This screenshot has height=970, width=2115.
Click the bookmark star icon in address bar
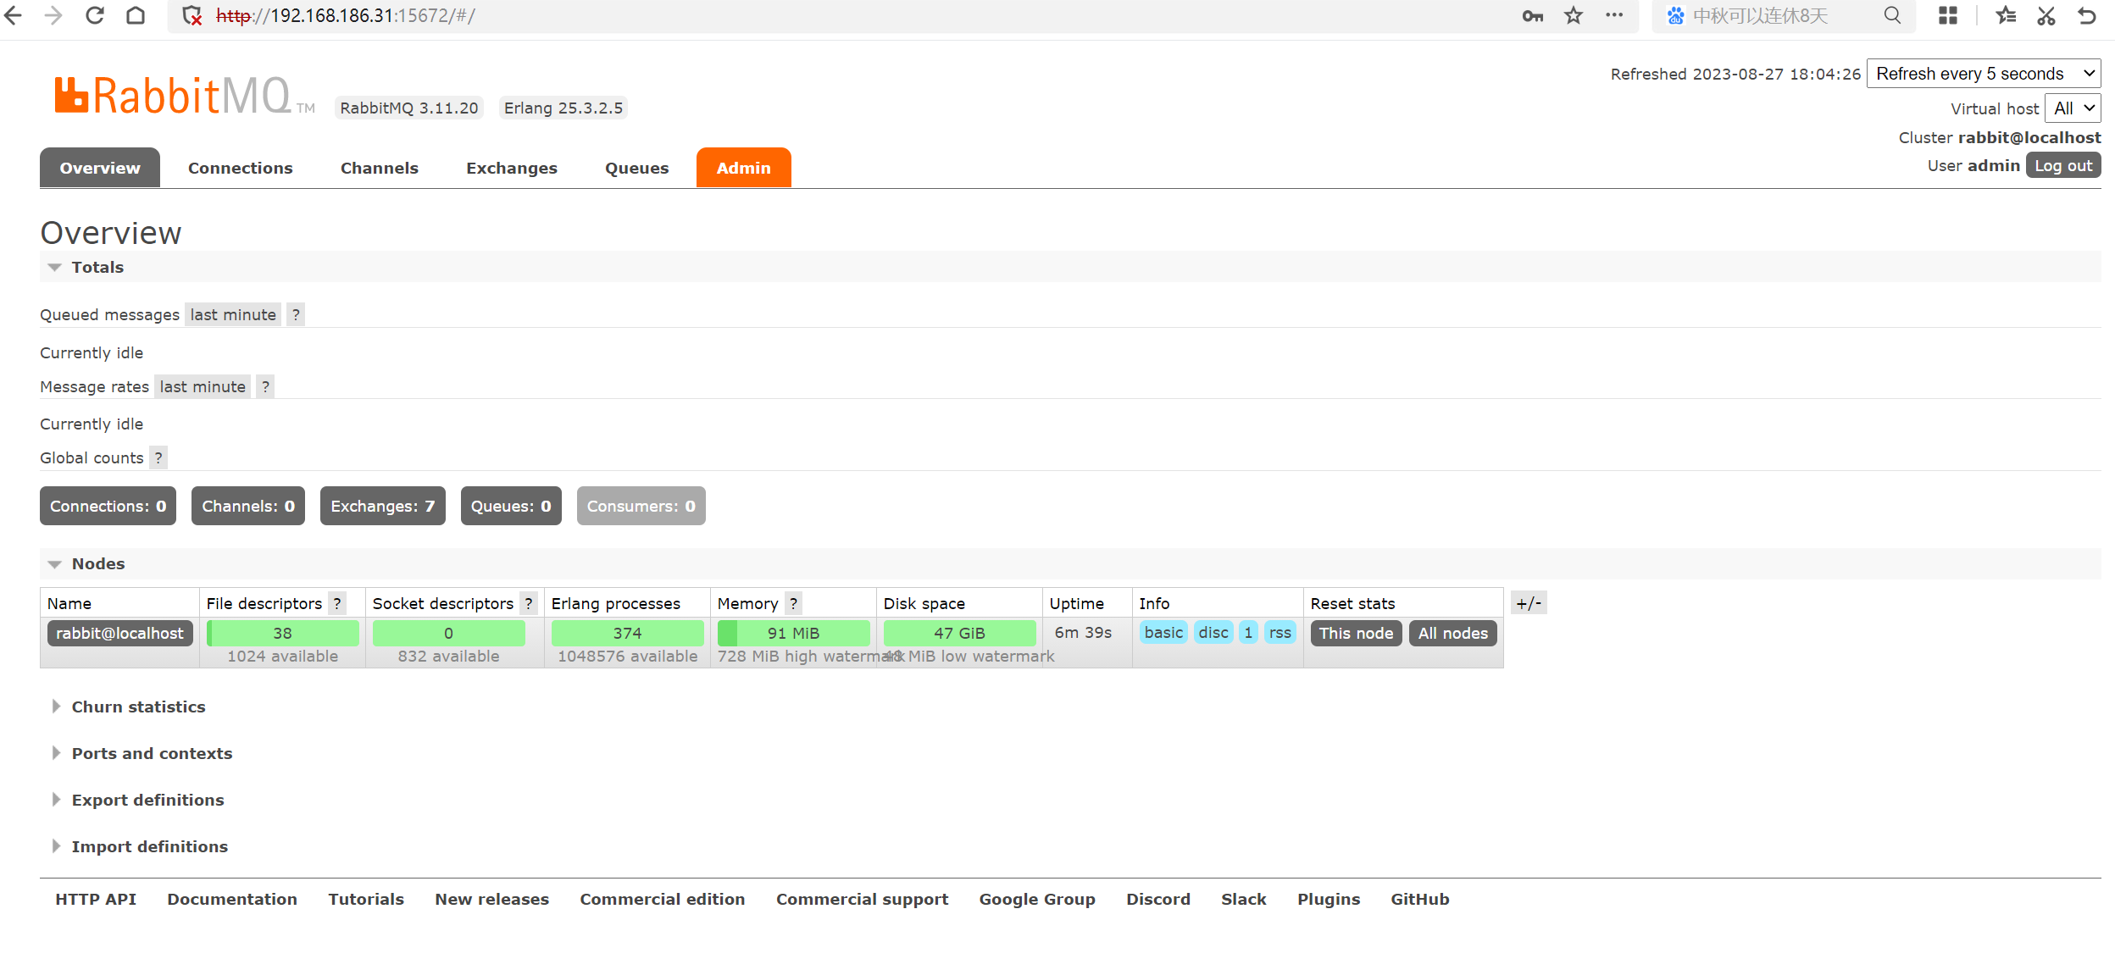(x=1574, y=15)
